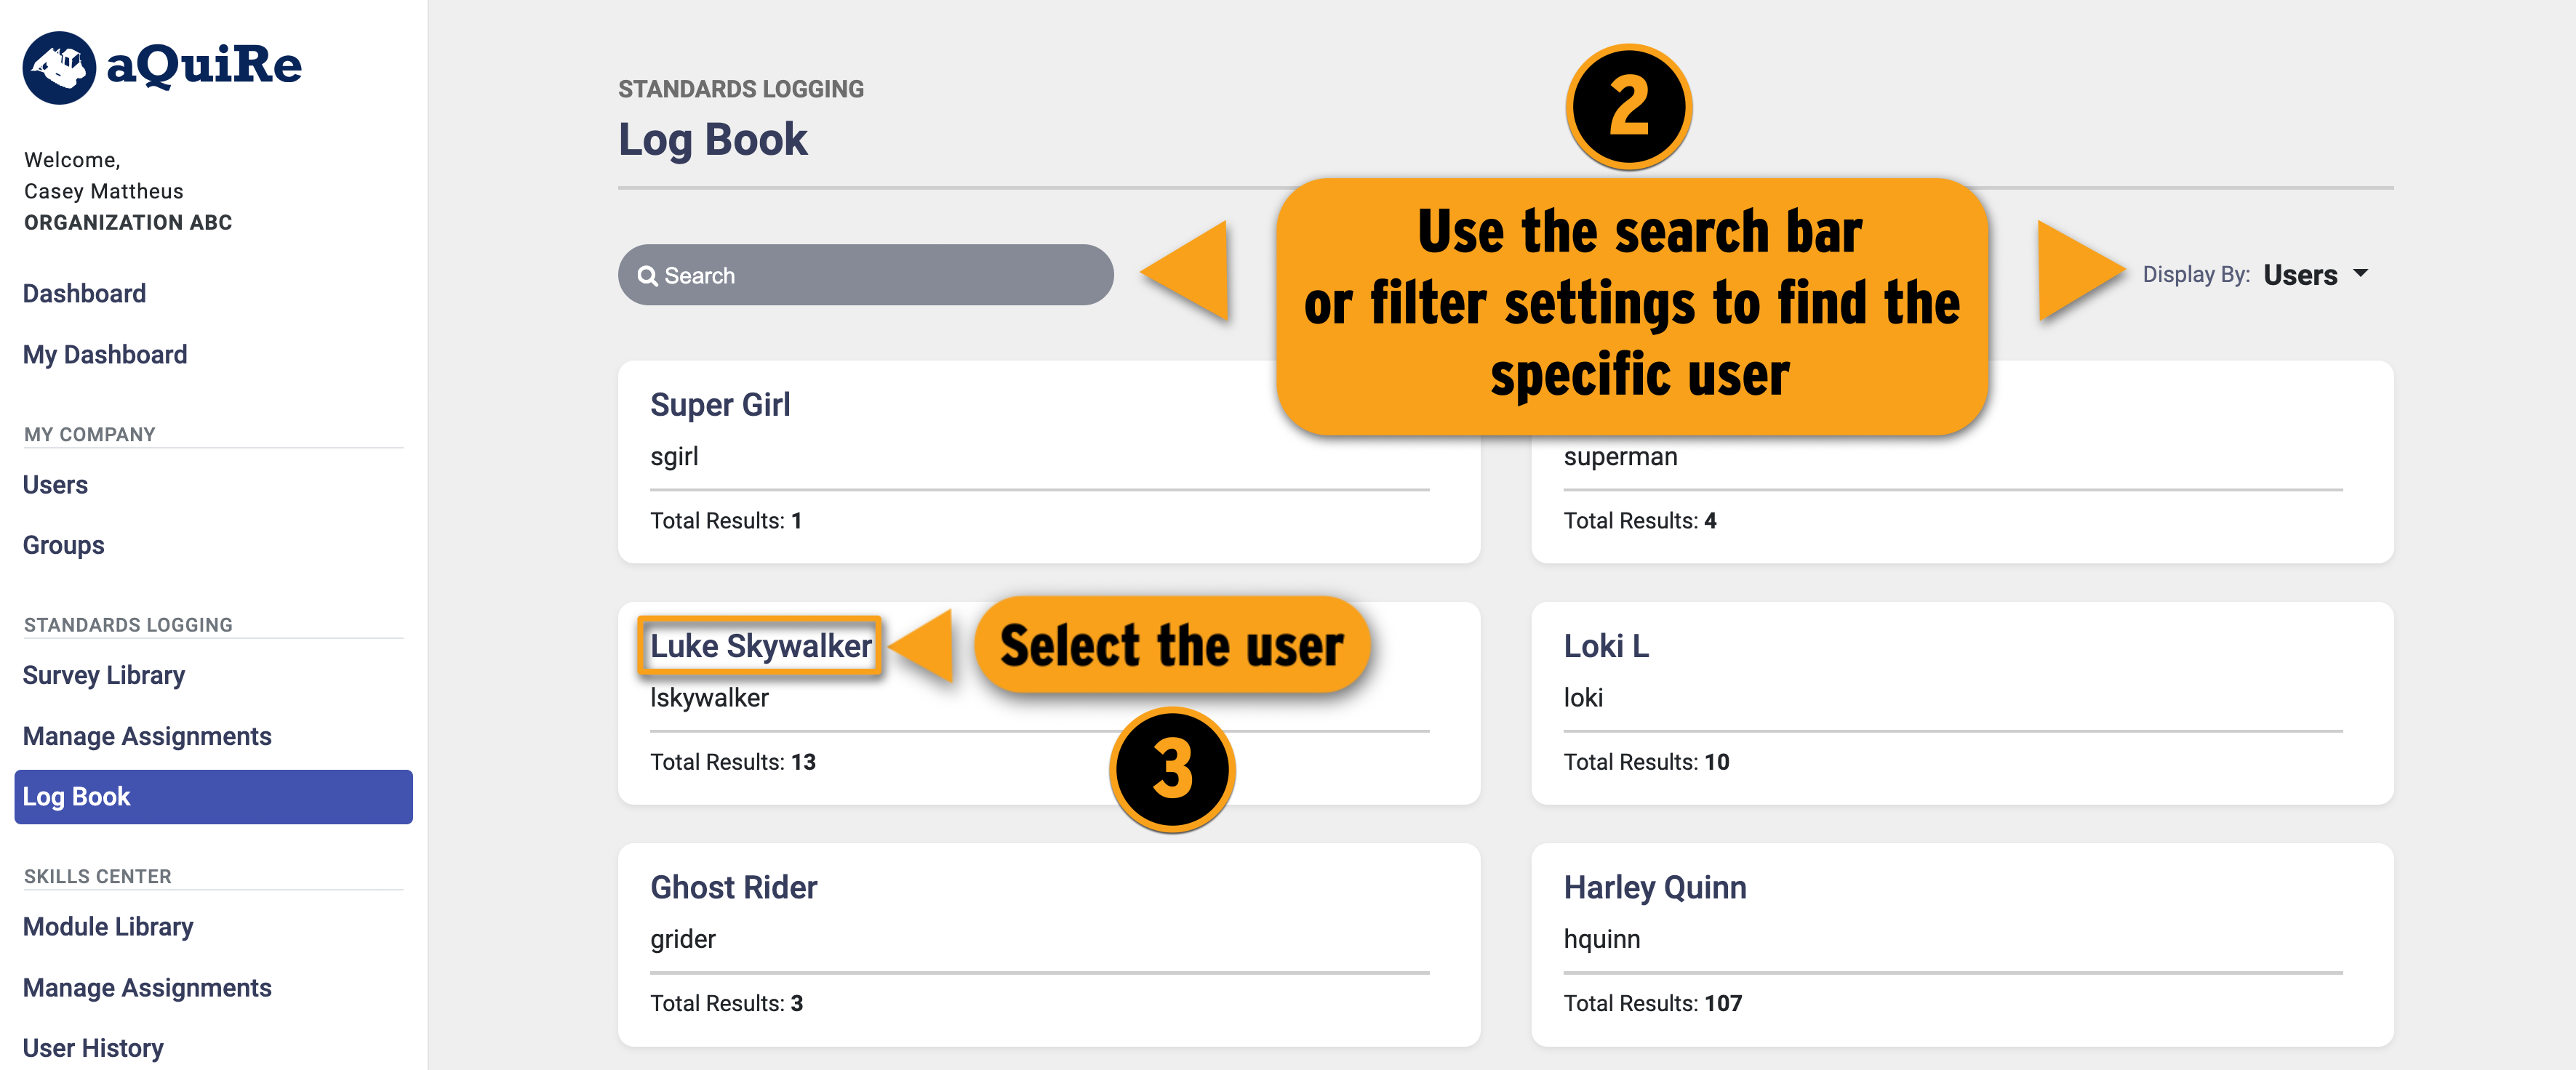Click the aQuiRe logo icon

click(x=59, y=67)
